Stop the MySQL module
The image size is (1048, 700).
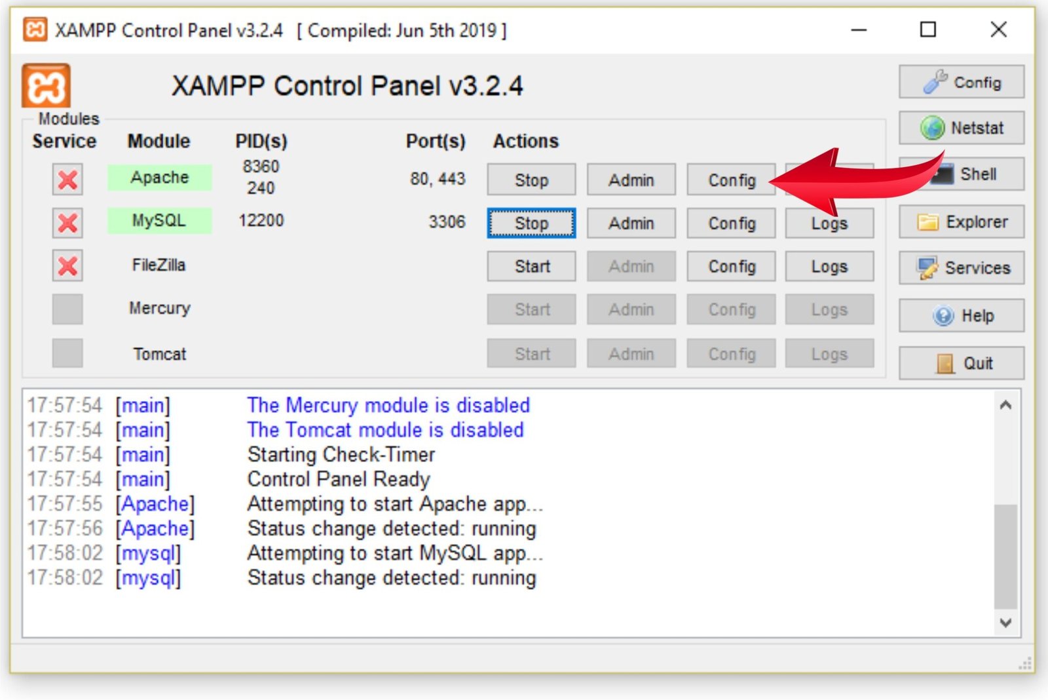pyautogui.click(x=531, y=223)
